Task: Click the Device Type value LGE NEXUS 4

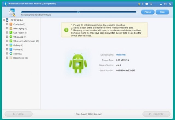Action: tap(123, 60)
